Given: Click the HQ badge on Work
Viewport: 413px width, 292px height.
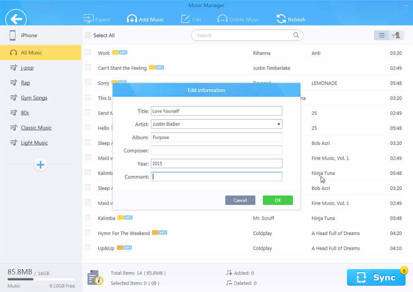Looking at the screenshot, I should (x=115, y=52).
